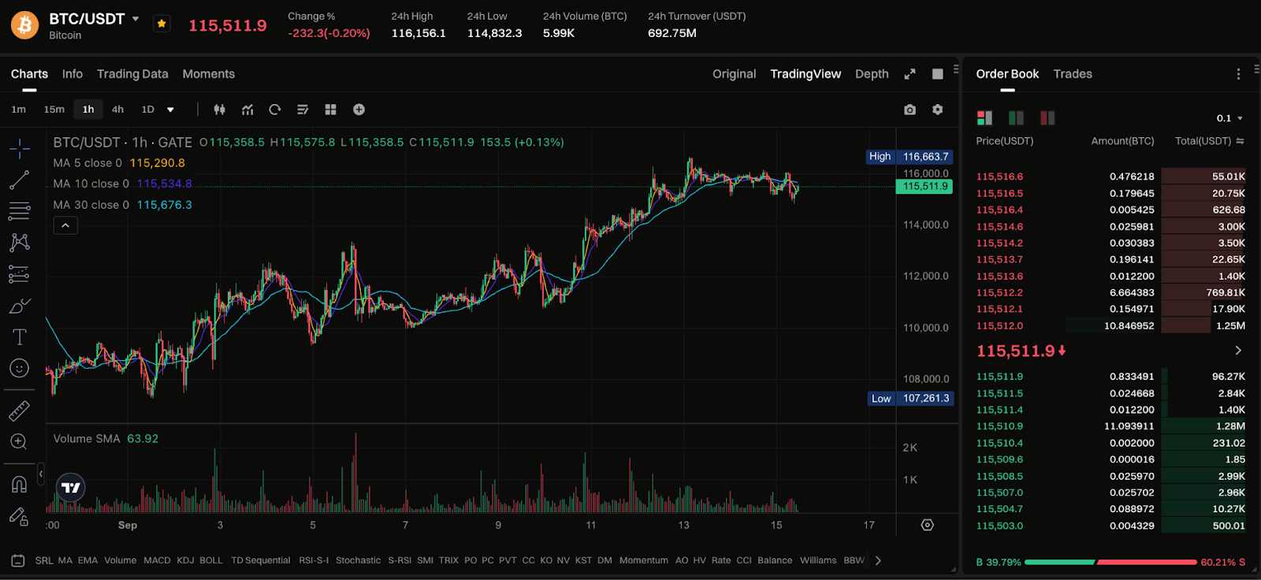Add the MACD indicator

(157, 560)
